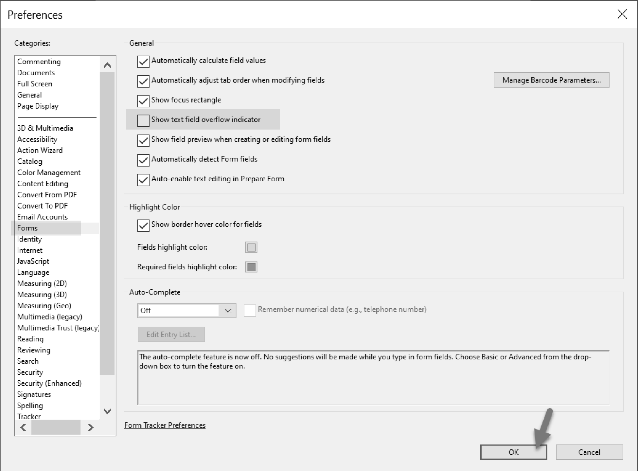This screenshot has height=471, width=638.
Task: Select the JavaScript category
Action: point(33,261)
